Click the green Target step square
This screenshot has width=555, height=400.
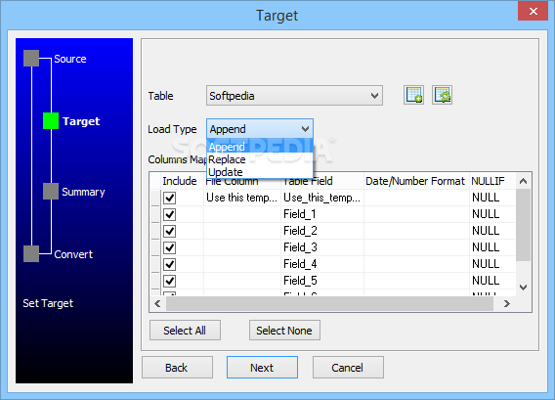tap(51, 121)
